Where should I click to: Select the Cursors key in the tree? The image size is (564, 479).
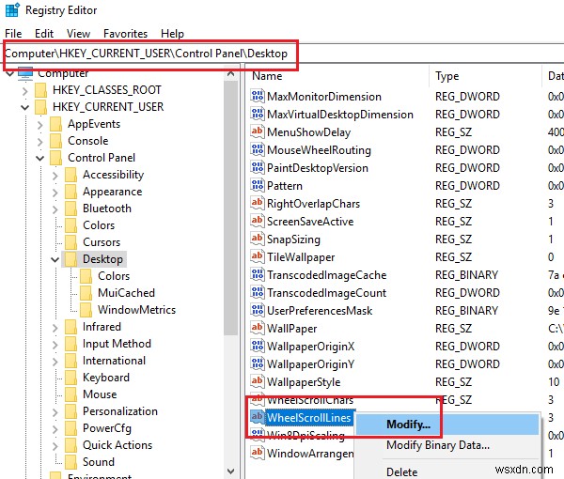pyautogui.click(x=102, y=242)
